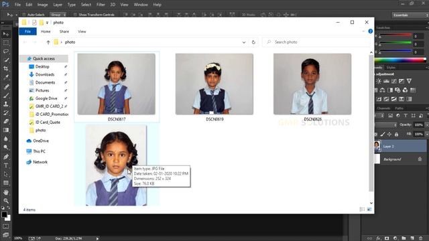Select the DSCN0619 photo thumbnail
Screen dimensions: 429x241
(x=214, y=84)
